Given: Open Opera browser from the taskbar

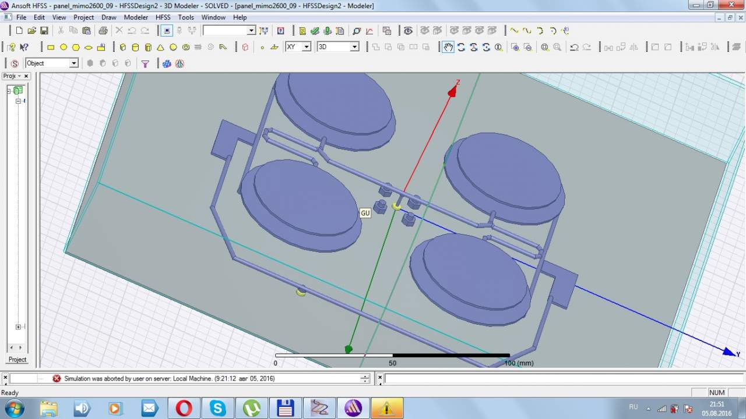Looking at the screenshot, I should 184,408.
